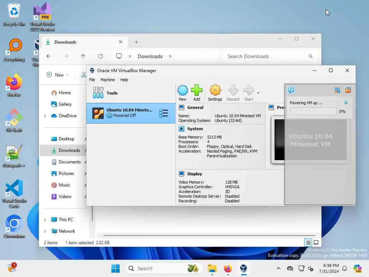
Task: Click the Add VM green plus icon
Action: coord(196,93)
